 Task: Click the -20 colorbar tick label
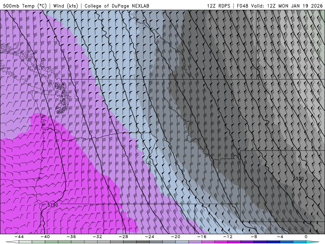pos(176,237)
